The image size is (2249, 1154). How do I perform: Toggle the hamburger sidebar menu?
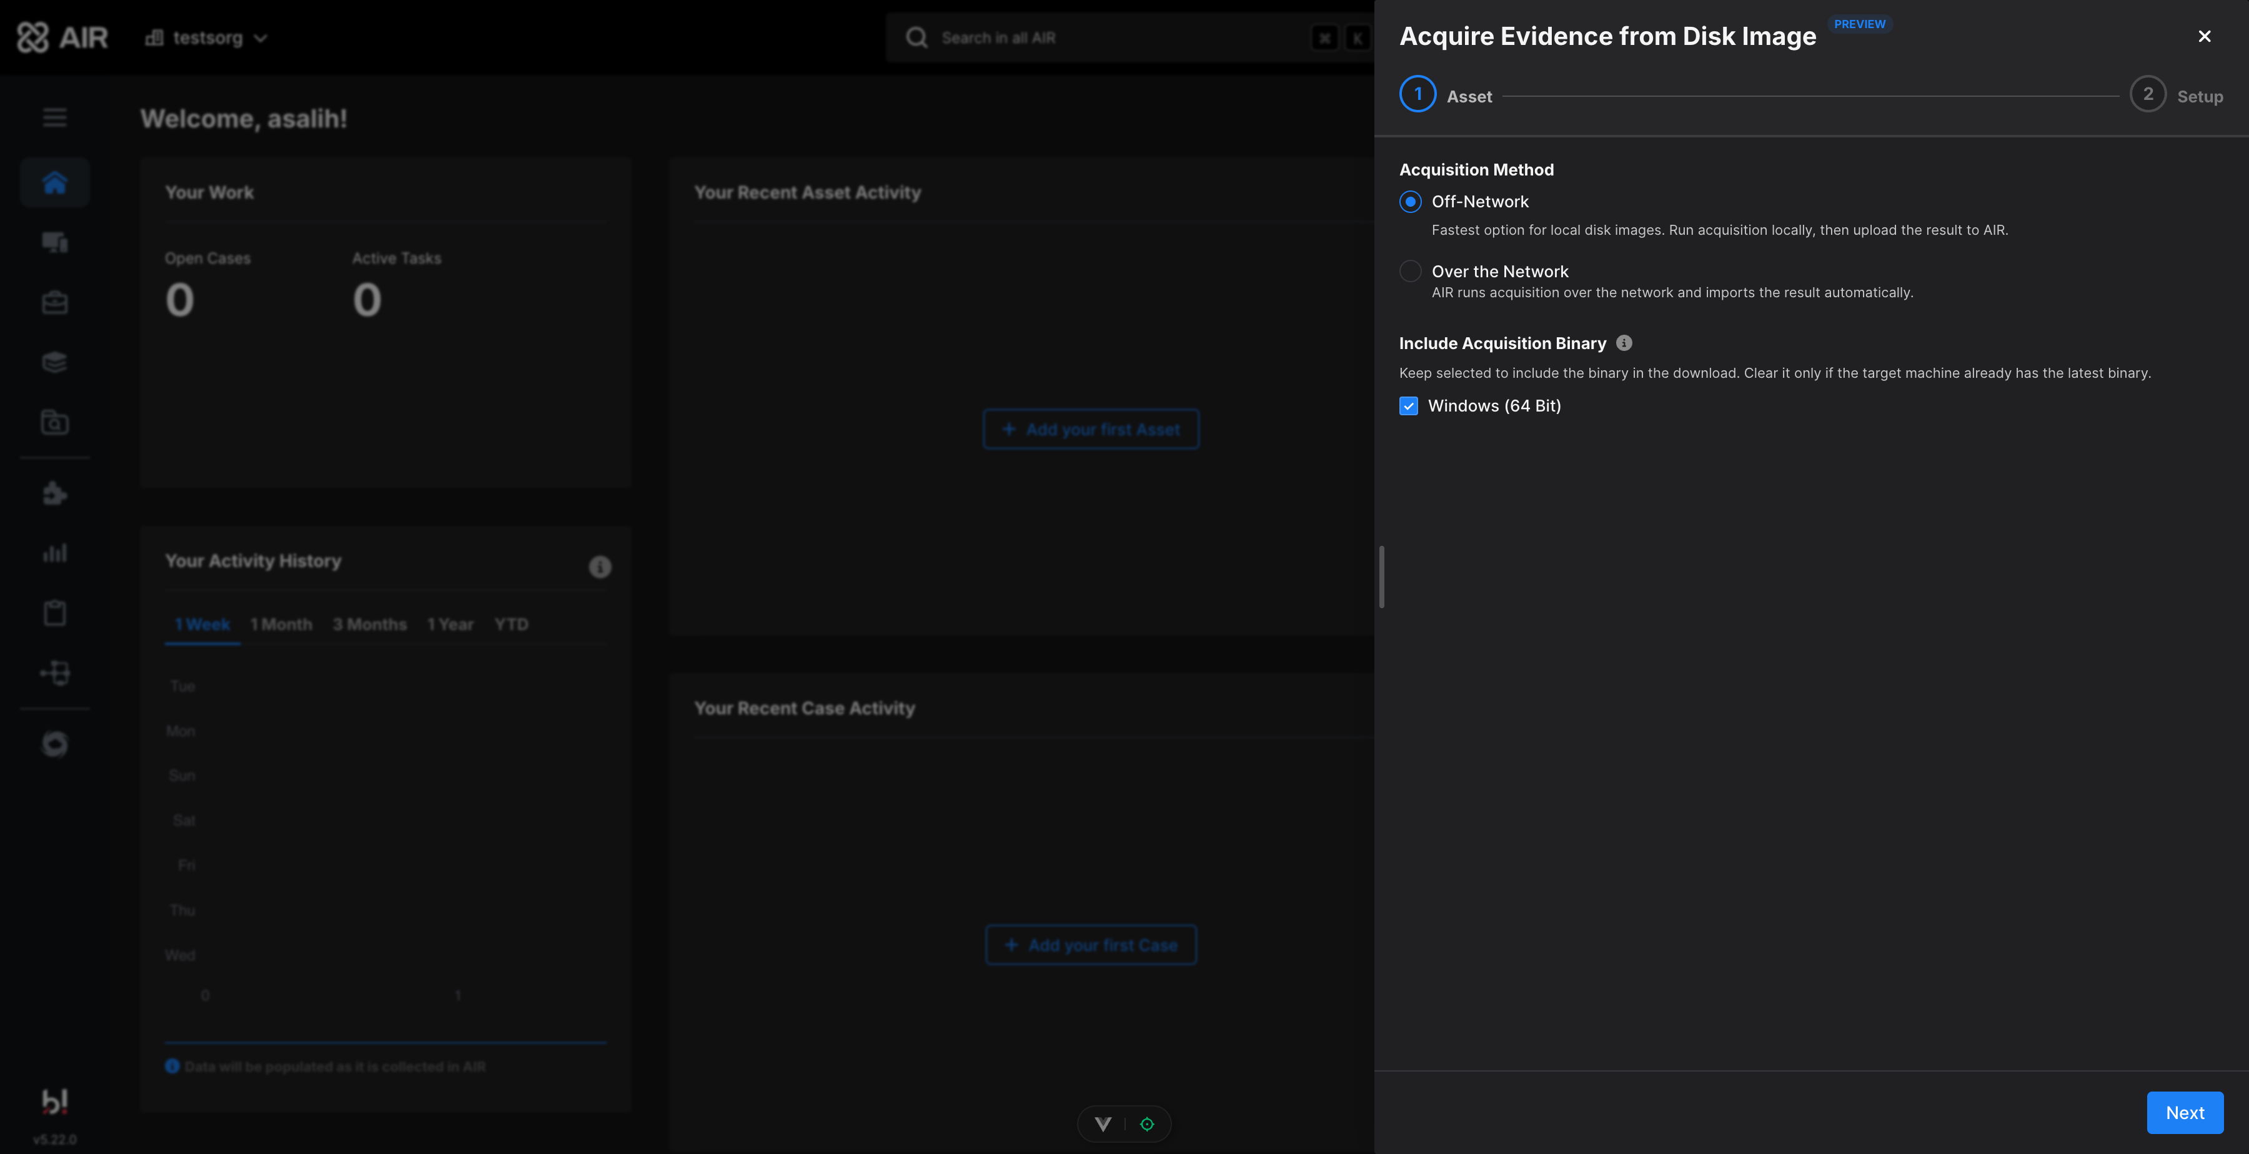click(55, 117)
